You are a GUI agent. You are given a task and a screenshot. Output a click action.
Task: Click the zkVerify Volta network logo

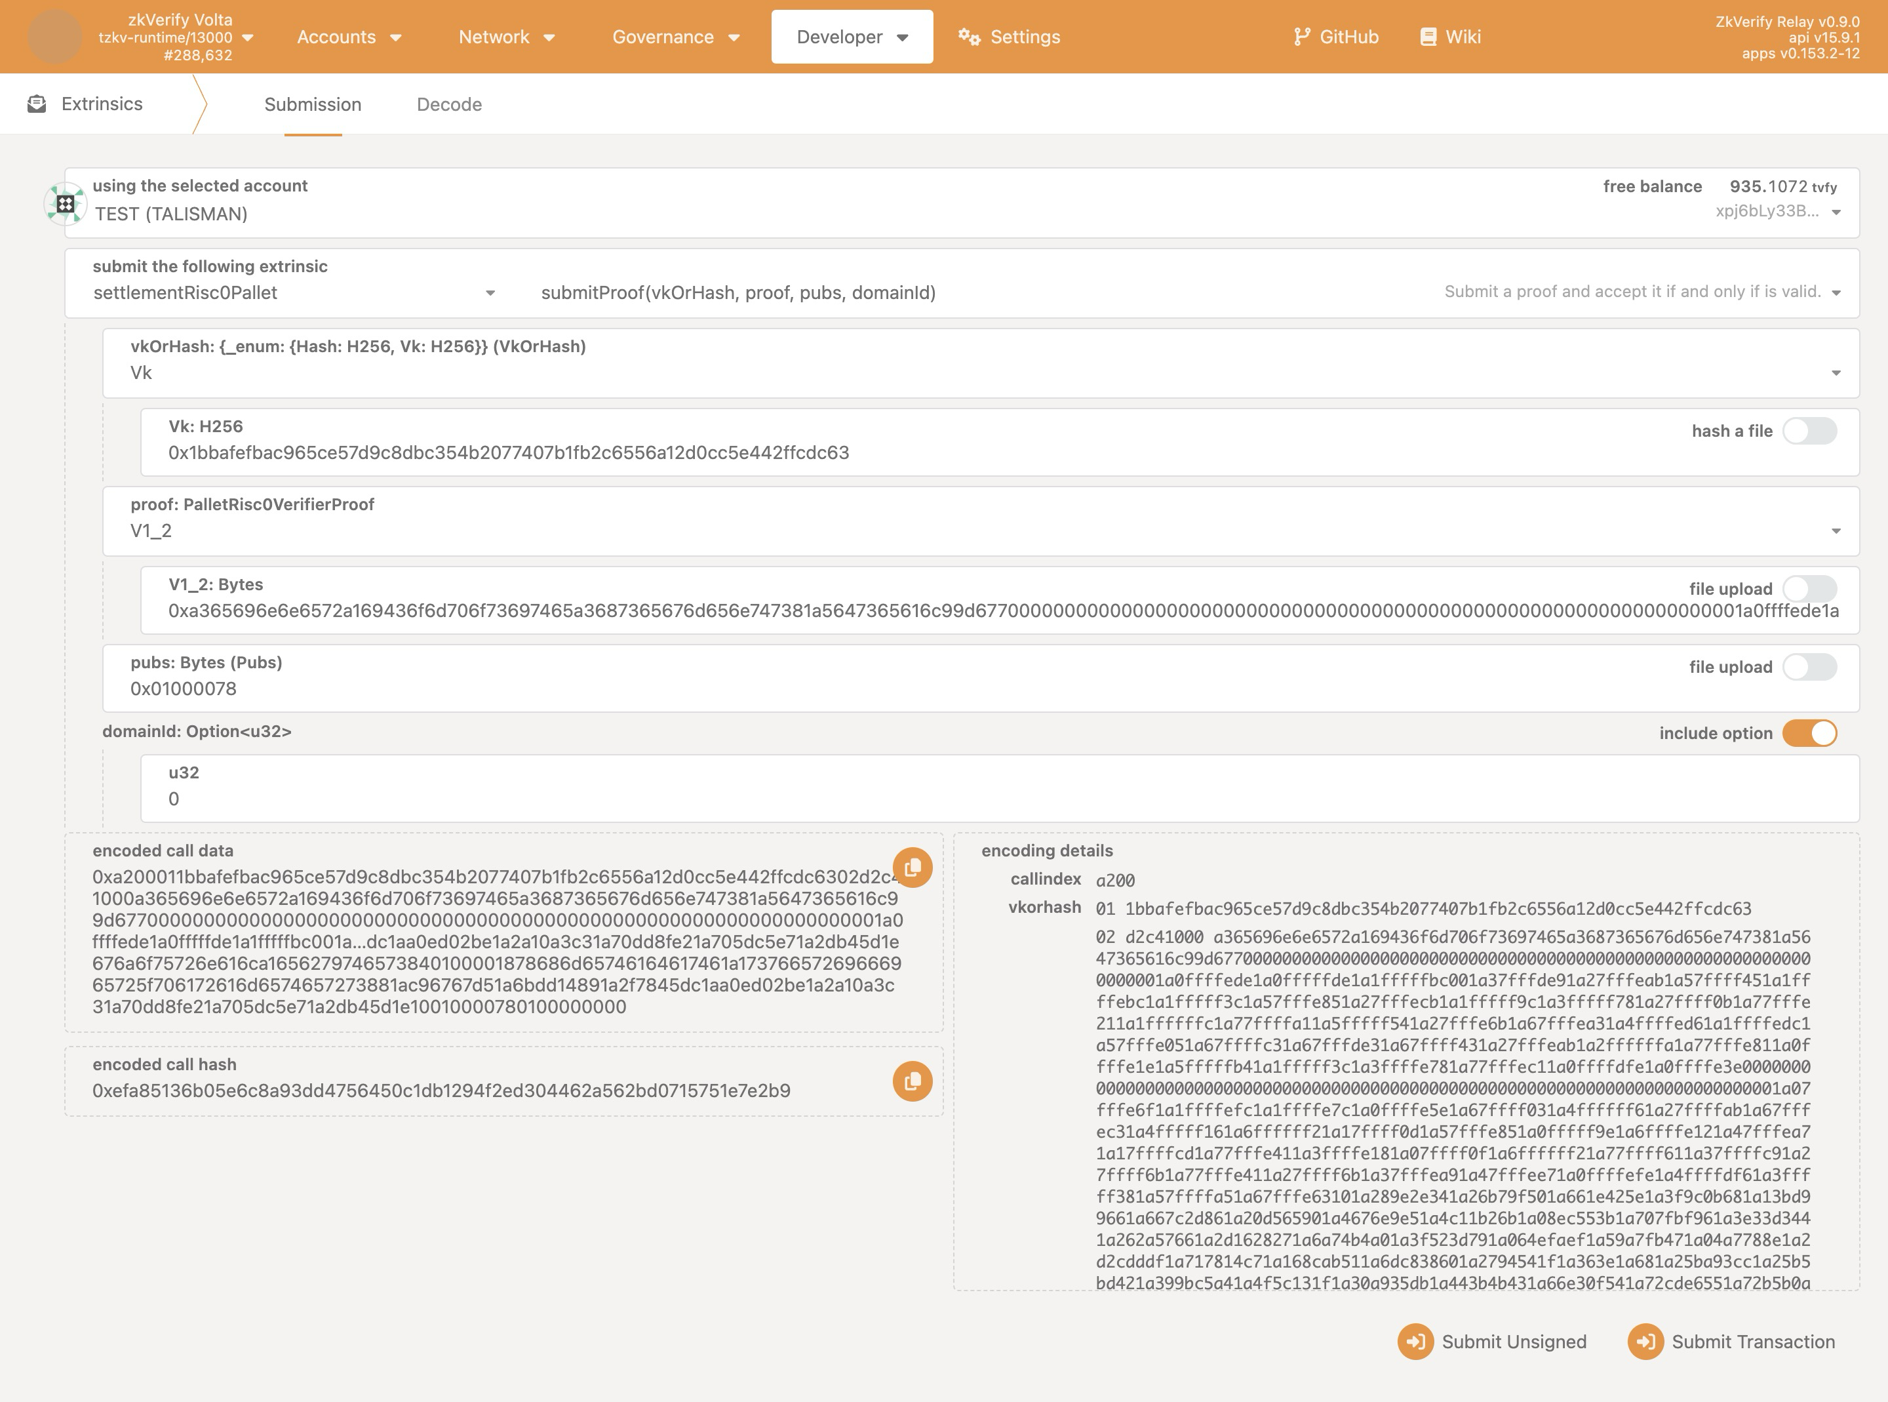pyautogui.click(x=54, y=37)
